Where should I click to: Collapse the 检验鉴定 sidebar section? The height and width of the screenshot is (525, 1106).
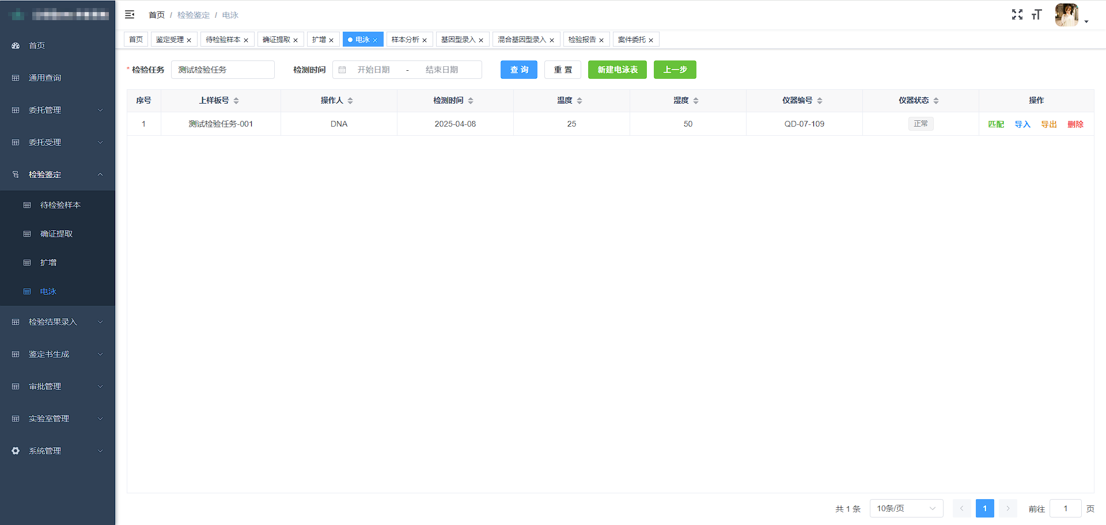pos(58,174)
